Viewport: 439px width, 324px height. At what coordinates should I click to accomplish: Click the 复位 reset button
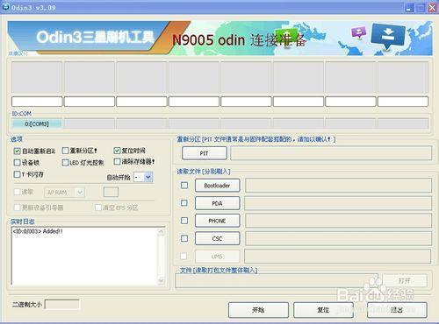tap(323, 310)
